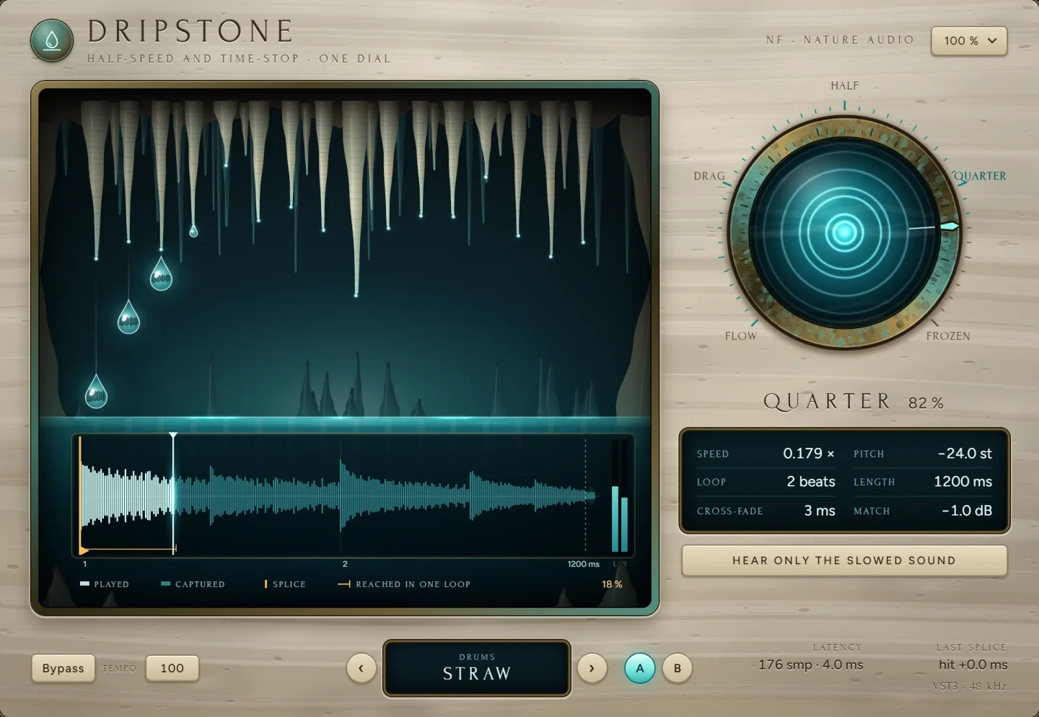Set the dial to DRAG position
The image size is (1039, 717).
[x=709, y=176]
